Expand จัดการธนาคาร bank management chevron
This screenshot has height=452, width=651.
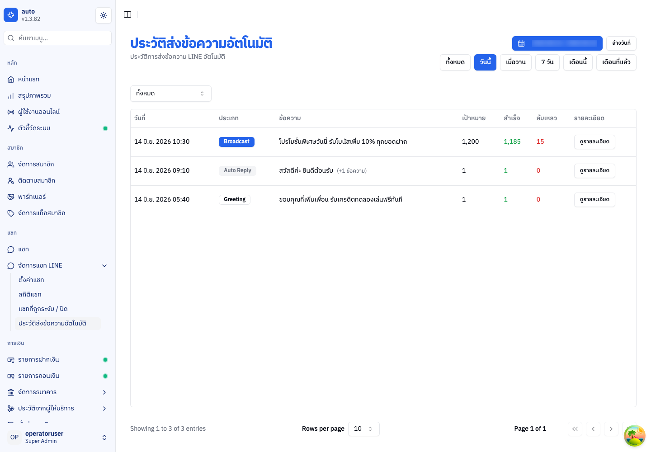104,392
